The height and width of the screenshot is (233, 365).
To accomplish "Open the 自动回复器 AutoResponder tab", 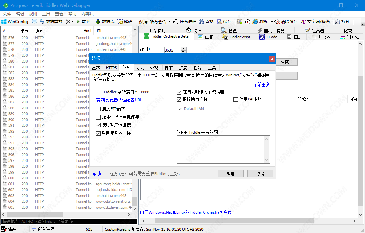I will click(x=271, y=31).
